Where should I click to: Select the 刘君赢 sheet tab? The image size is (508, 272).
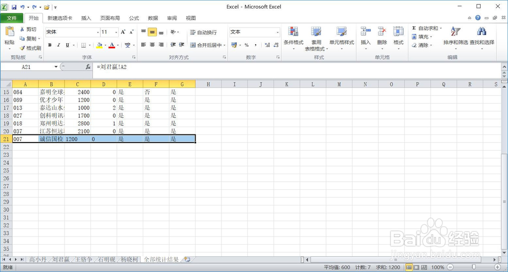click(61, 259)
